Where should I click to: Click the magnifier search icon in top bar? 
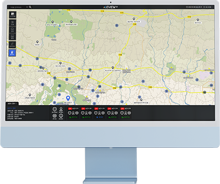pyautogui.click(x=30, y=7)
